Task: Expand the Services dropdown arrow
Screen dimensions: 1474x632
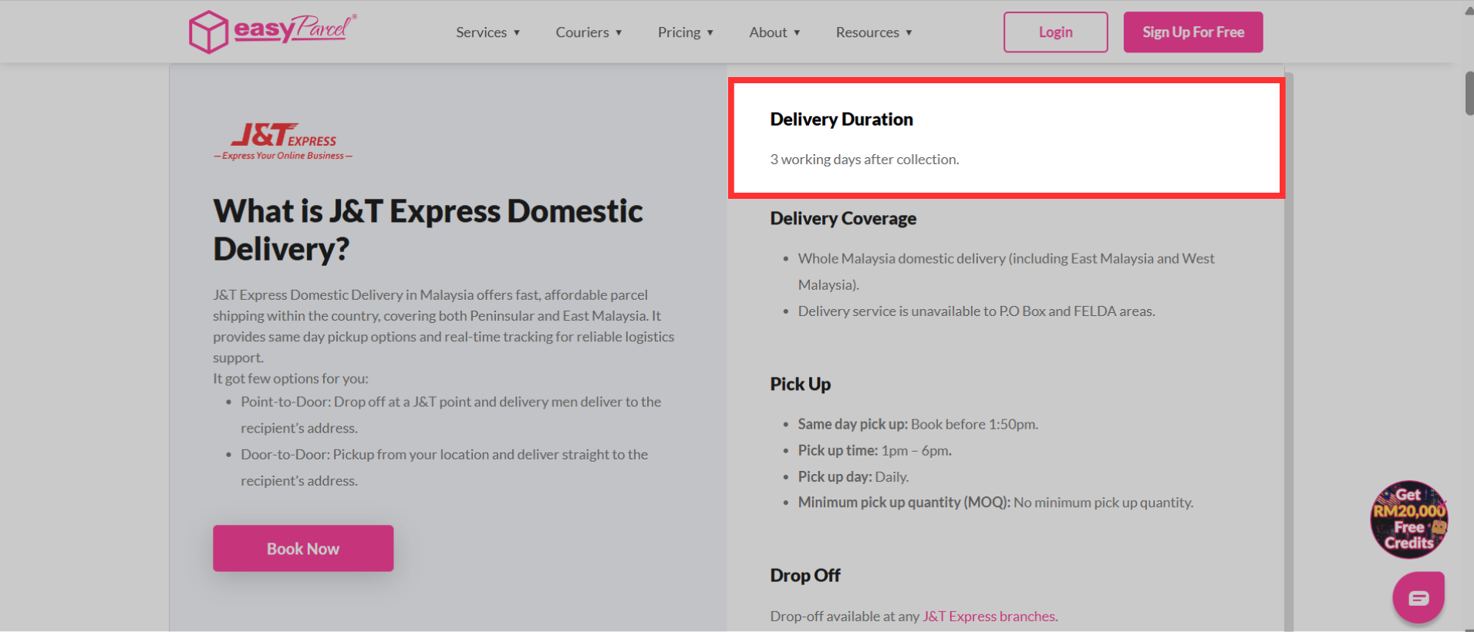Action: [517, 33]
